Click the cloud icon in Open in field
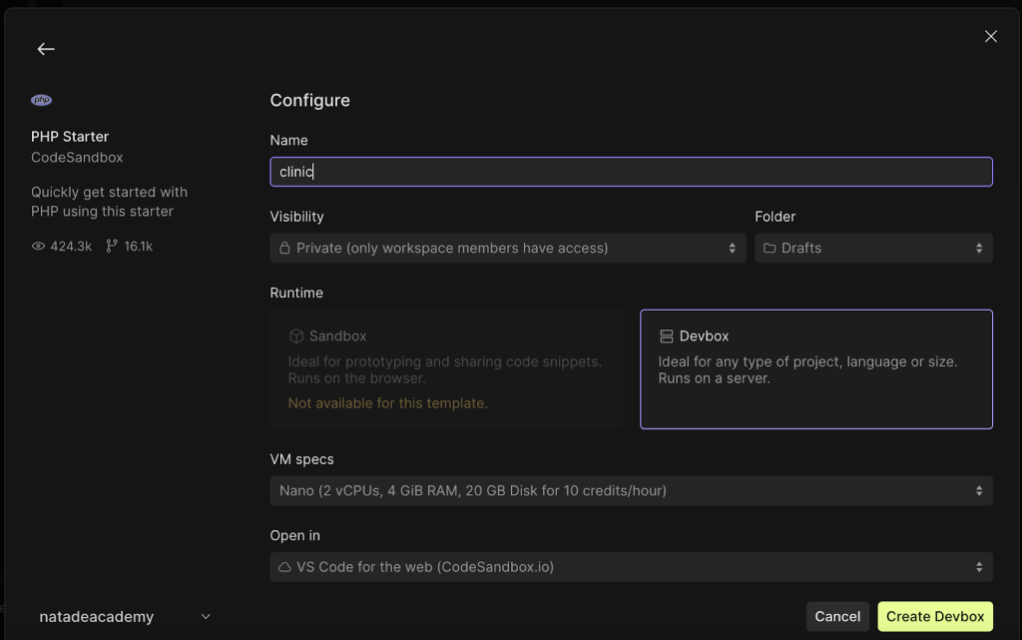Image resolution: width=1022 pixels, height=640 pixels. coord(284,567)
